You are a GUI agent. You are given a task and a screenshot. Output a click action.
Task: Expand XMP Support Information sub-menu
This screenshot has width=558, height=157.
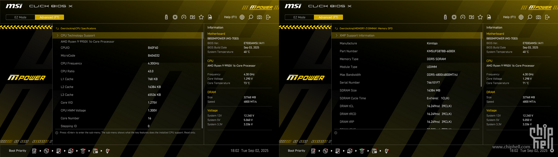tap(406, 35)
